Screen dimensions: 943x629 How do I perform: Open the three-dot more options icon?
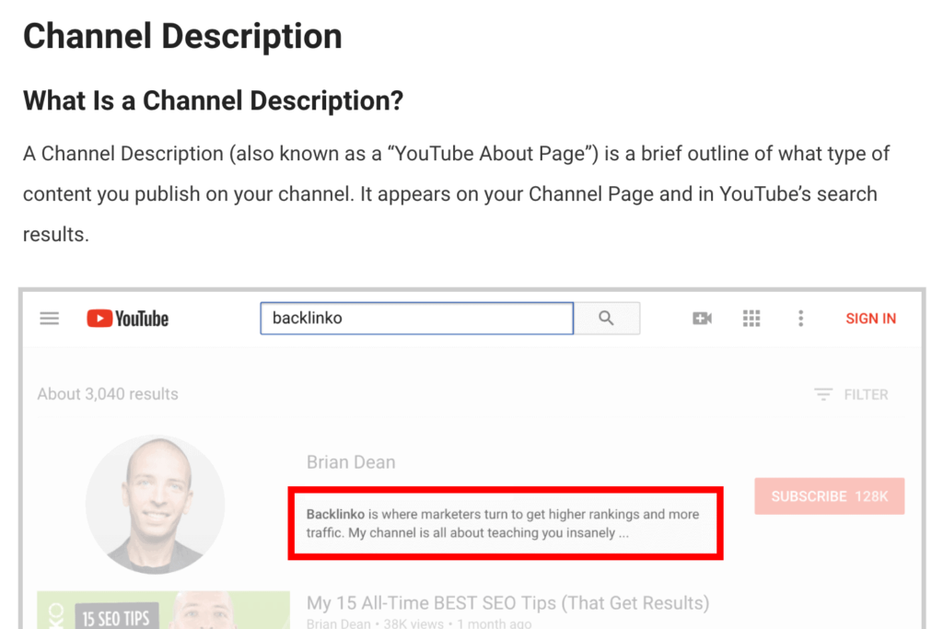[800, 318]
